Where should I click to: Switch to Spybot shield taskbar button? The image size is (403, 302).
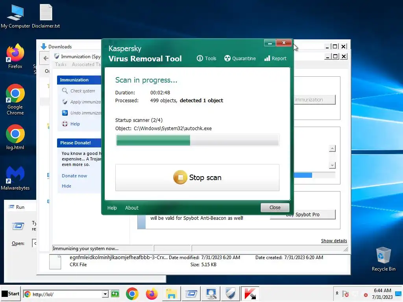point(230,294)
